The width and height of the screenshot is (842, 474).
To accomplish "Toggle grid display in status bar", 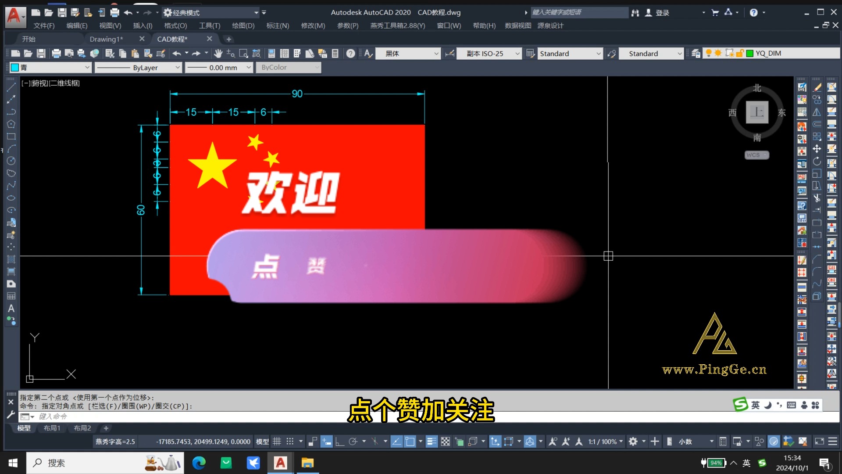I will (277, 442).
